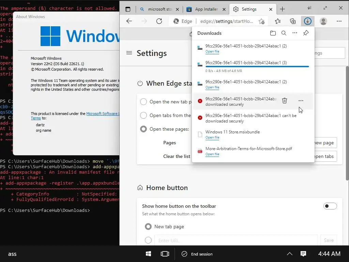Click the 4:44 AM clock on taskbar
Image resolution: width=349 pixels, height=262 pixels.
[x=329, y=254]
